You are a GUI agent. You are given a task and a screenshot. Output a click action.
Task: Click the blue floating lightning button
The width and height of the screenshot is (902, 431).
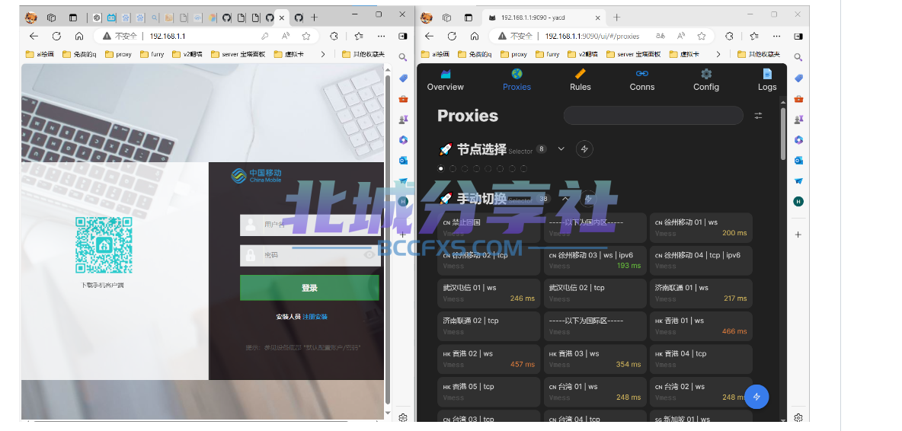(757, 397)
